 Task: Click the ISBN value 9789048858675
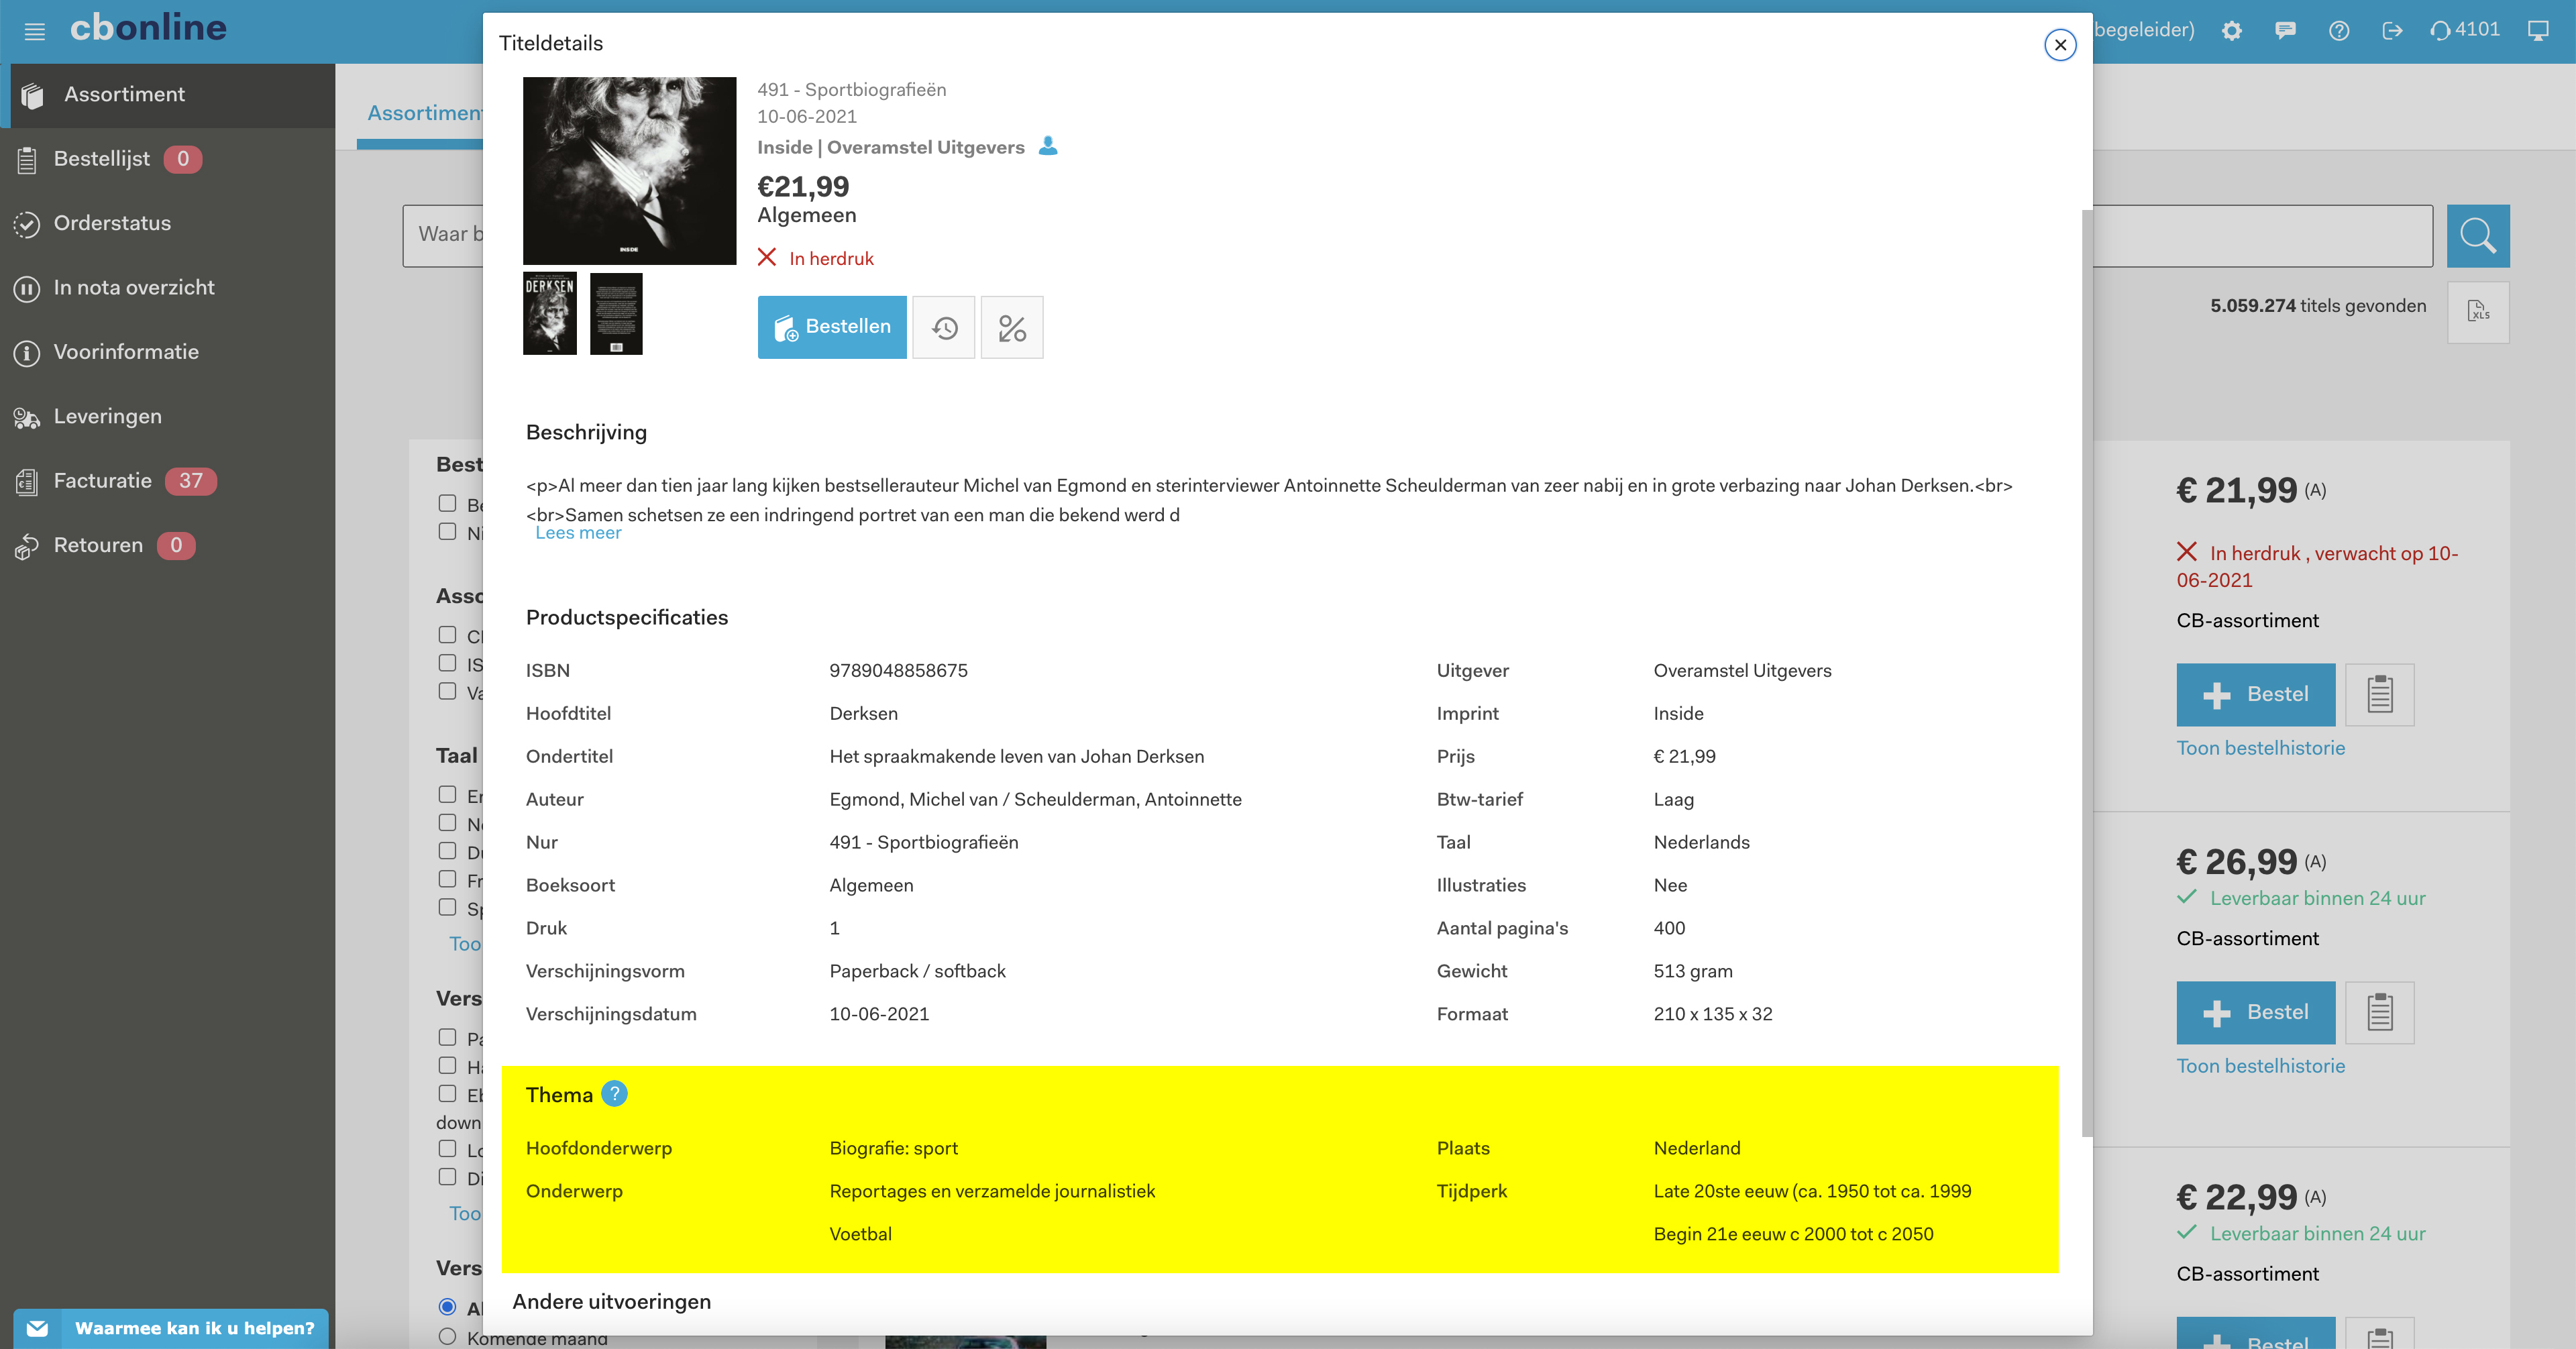coord(898,671)
